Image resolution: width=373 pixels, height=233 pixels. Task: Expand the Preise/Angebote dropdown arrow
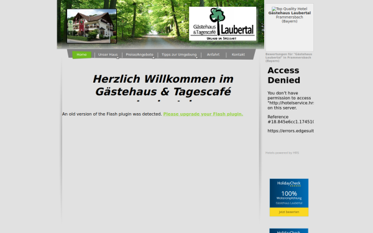pos(154,58)
